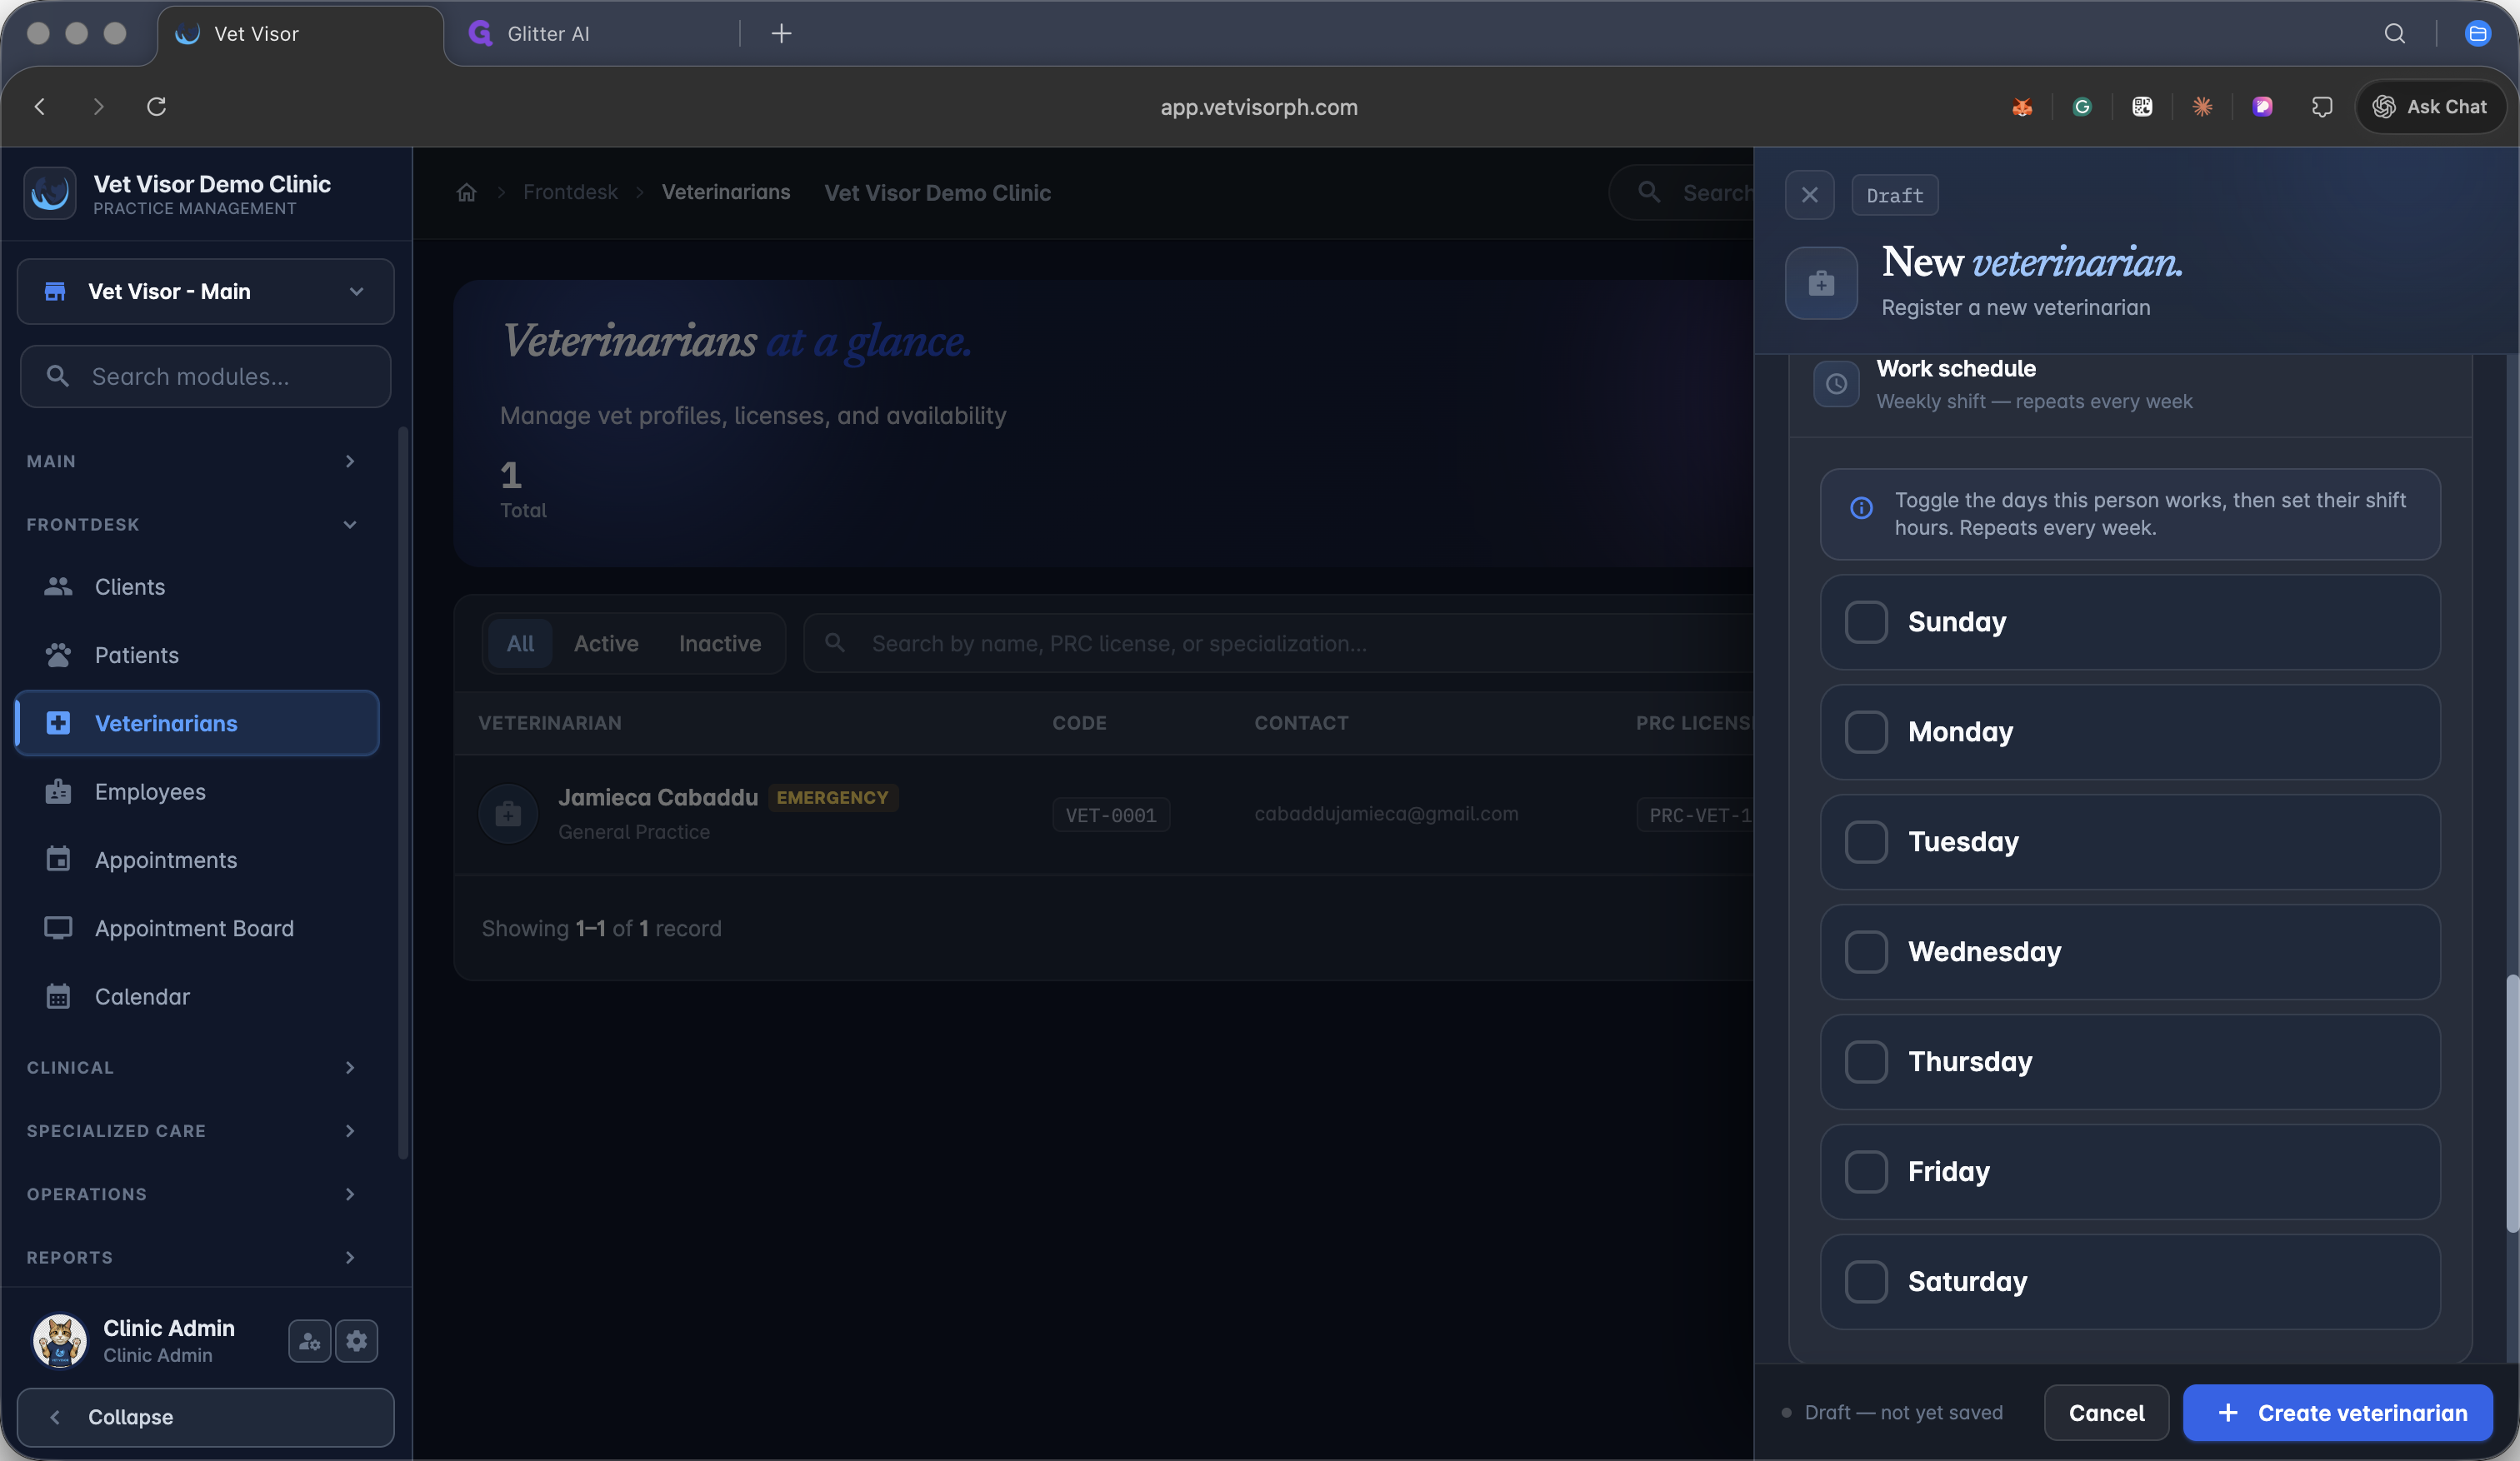The height and width of the screenshot is (1461, 2520).
Task: Click the Clients people icon
Action: click(x=58, y=586)
